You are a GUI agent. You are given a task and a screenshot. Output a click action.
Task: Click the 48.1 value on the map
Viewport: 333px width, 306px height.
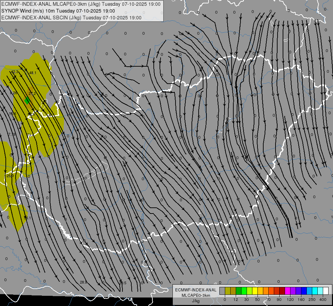click(33, 73)
